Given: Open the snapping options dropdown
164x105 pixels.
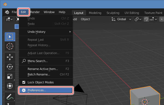Looking at the screenshot, I should tap(153, 19).
